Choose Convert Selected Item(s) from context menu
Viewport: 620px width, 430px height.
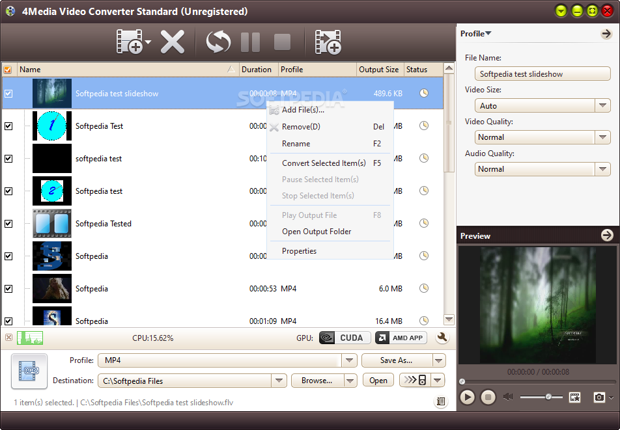pos(330,163)
